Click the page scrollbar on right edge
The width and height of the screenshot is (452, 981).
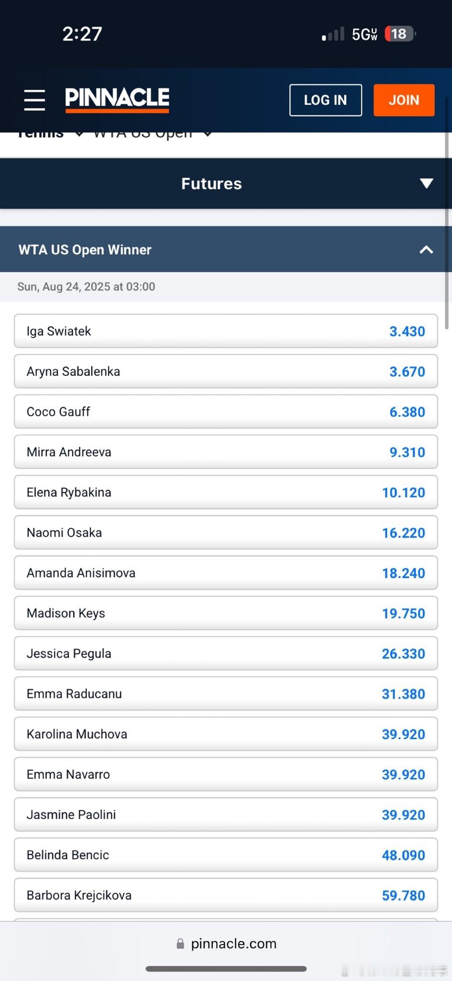[x=447, y=212]
